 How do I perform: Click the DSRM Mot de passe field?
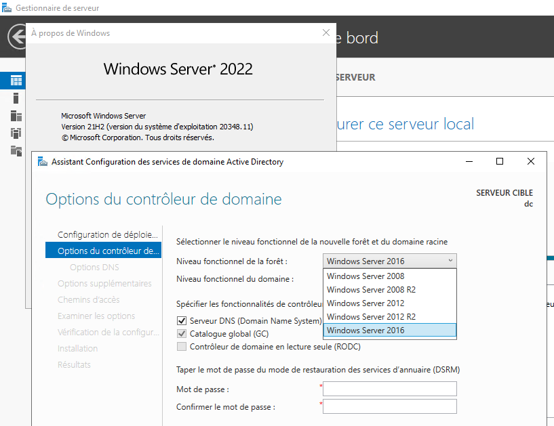(390, 389)
